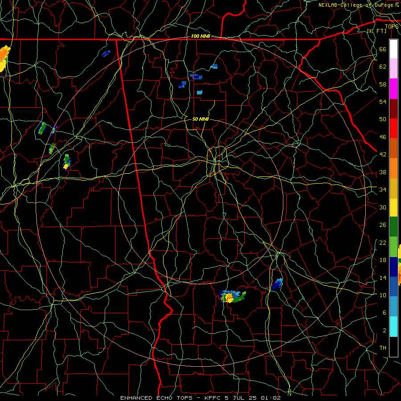This screenshot has width=401, height=401.
Task: Click the "[K FT]" units label
Action: 376,31
